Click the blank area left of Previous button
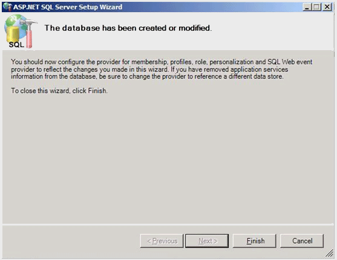The image size is (337, 260). (71, 241)
